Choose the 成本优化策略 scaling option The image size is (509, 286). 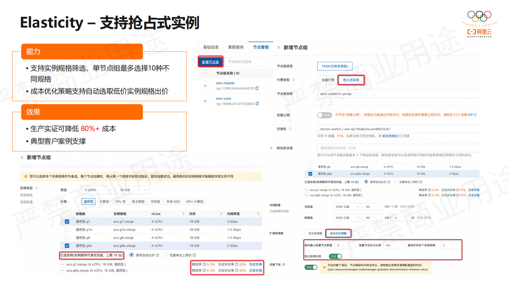[338, 233]
